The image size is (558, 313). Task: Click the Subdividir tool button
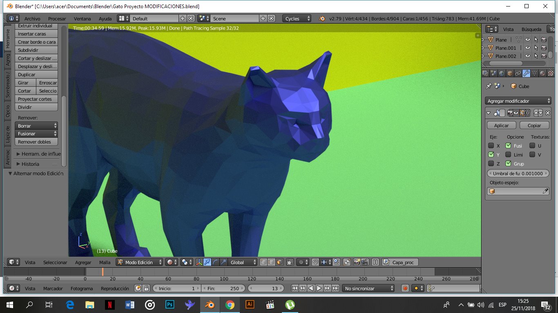coord(36,50)
